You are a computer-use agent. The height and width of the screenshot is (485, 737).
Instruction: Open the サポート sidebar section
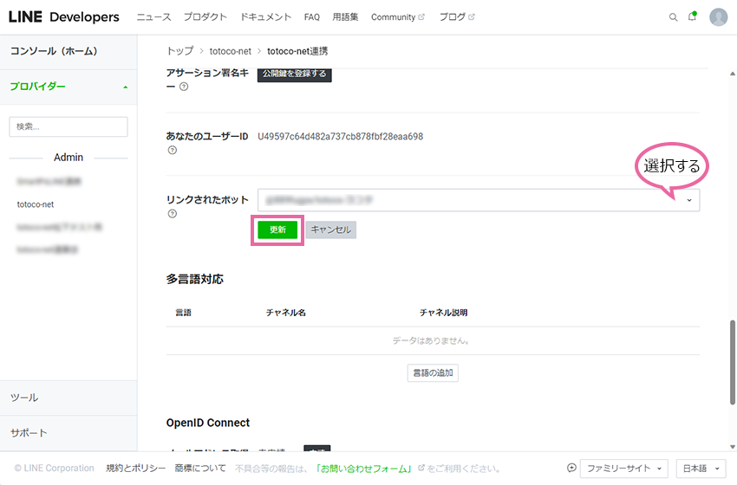68,433
